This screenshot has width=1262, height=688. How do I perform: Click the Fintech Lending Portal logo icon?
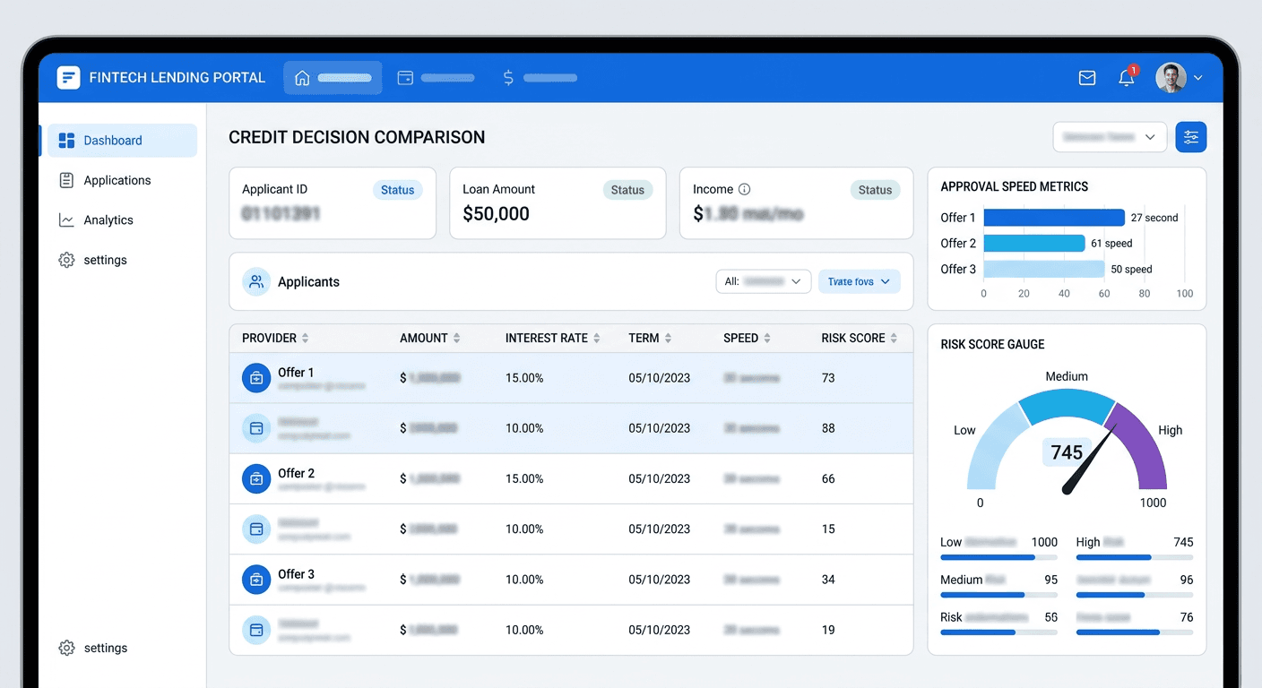(x=68, y=78)
